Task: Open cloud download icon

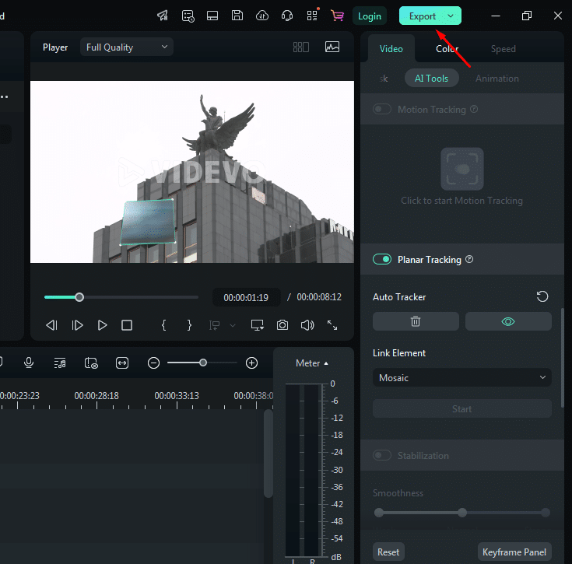Action: tap(262, 16)
